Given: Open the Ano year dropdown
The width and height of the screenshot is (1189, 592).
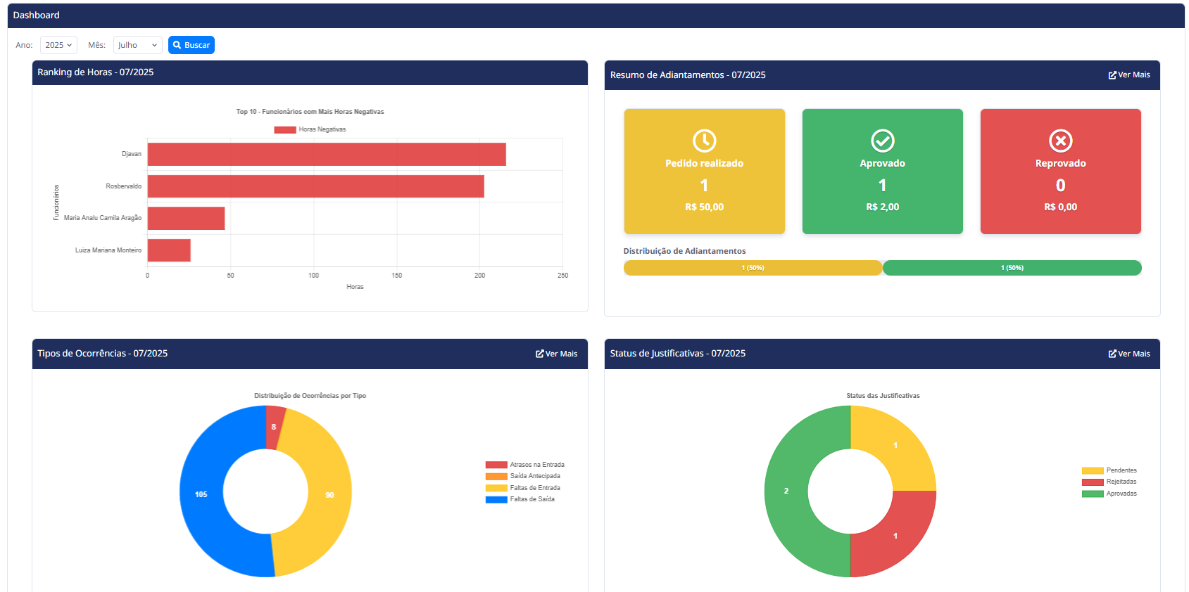Looking at the screenshot, I should point(58,45).
